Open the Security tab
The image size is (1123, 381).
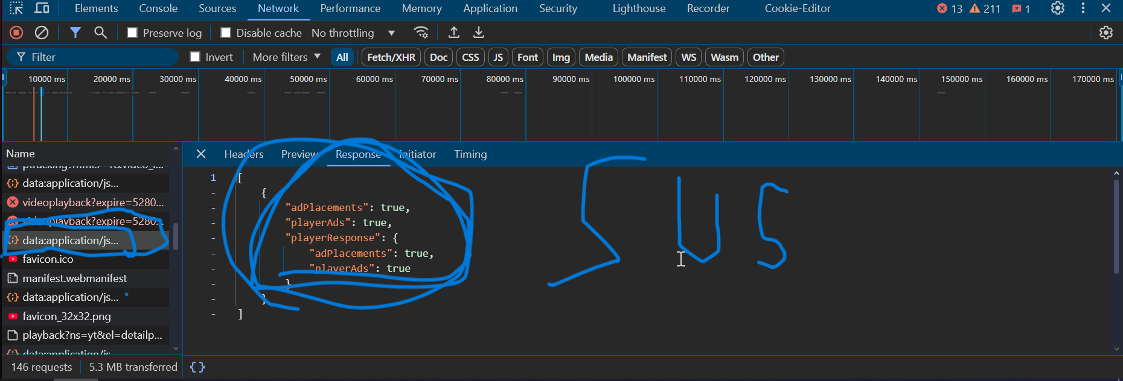click(x=558, y=8)
